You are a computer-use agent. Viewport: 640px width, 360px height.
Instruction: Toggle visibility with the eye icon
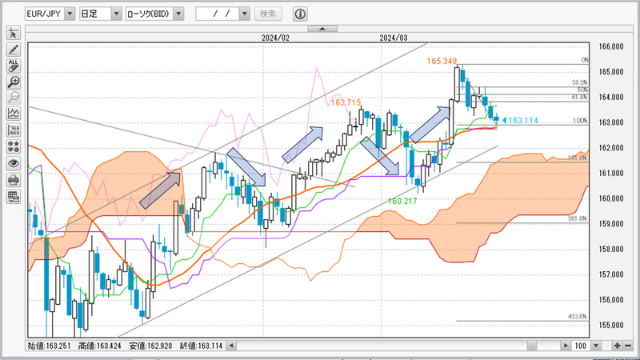tap(14, 164)
